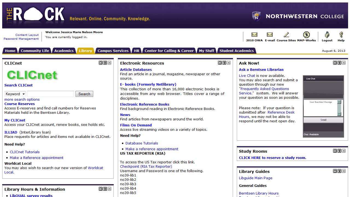
Task: Maximize the Library Guides panel
Action: (x=335, y=171)
